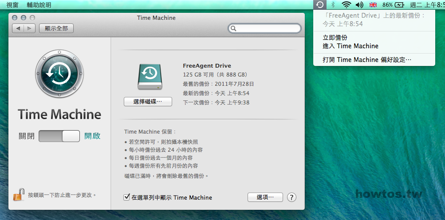445x220 pixels.
Task: Click the lock icon to prevent changes
Action: (19, 194)
